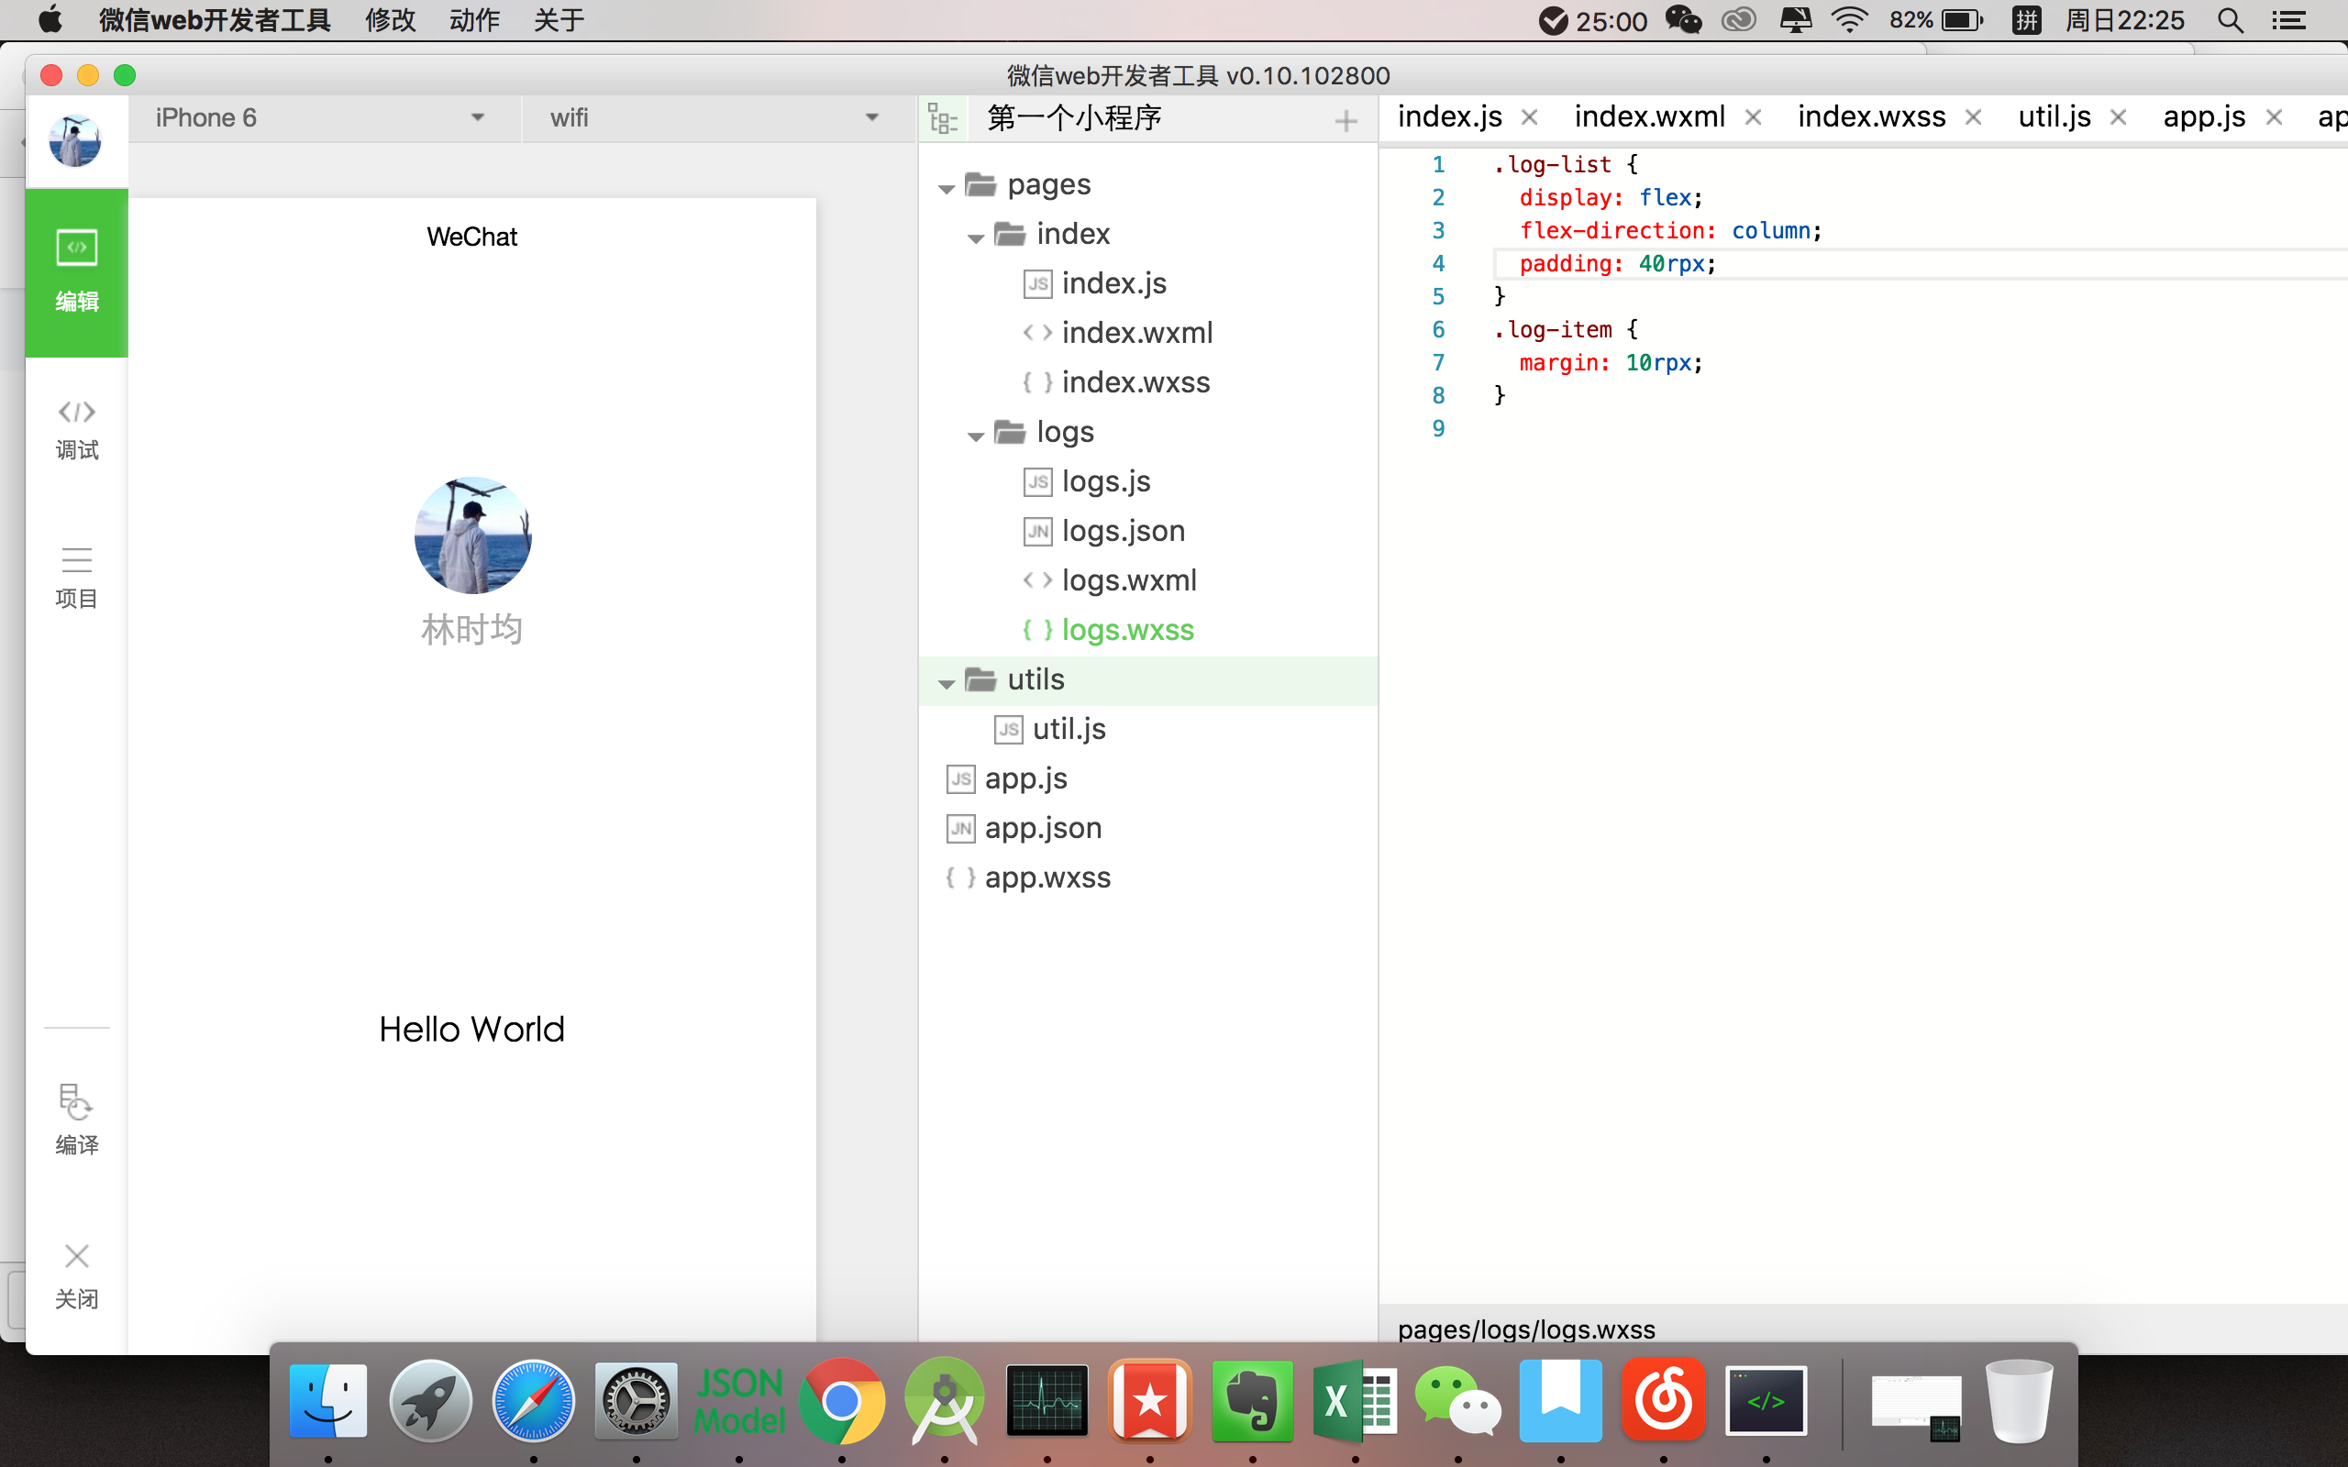Open the 编辑 (Edit) sidebar panel

[x=77, y=271]
